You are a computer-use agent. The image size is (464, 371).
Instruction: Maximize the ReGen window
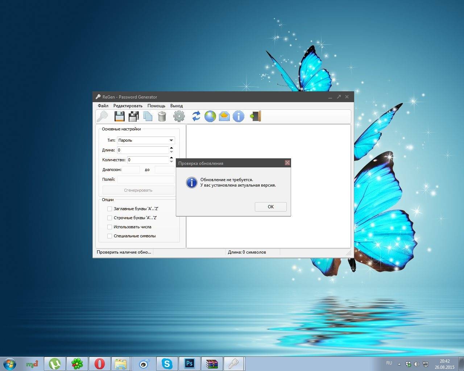click(x=339, y=97)
